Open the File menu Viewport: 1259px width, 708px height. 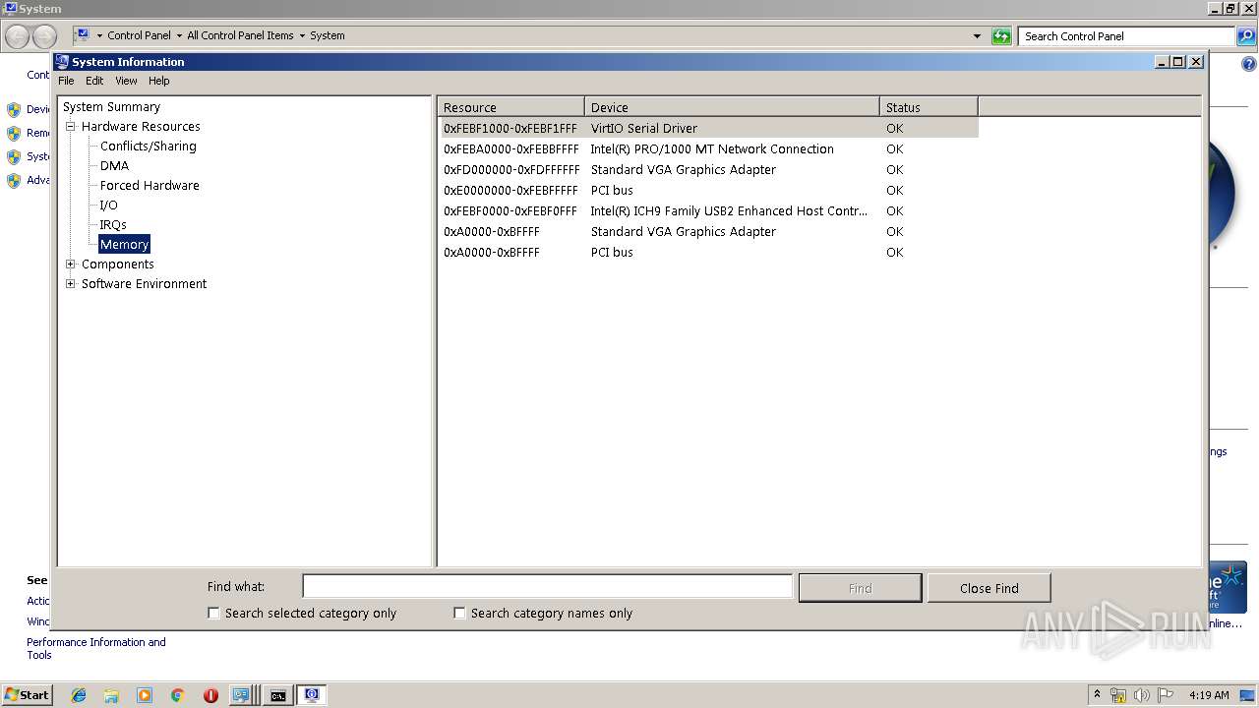[66, 81]
